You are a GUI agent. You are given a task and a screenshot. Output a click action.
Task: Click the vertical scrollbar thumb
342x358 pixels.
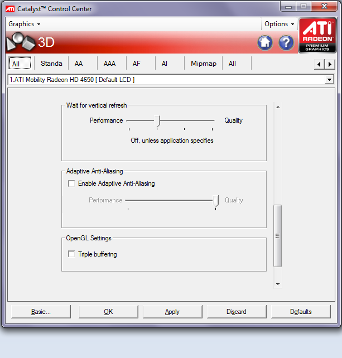(x=277, y=236)
